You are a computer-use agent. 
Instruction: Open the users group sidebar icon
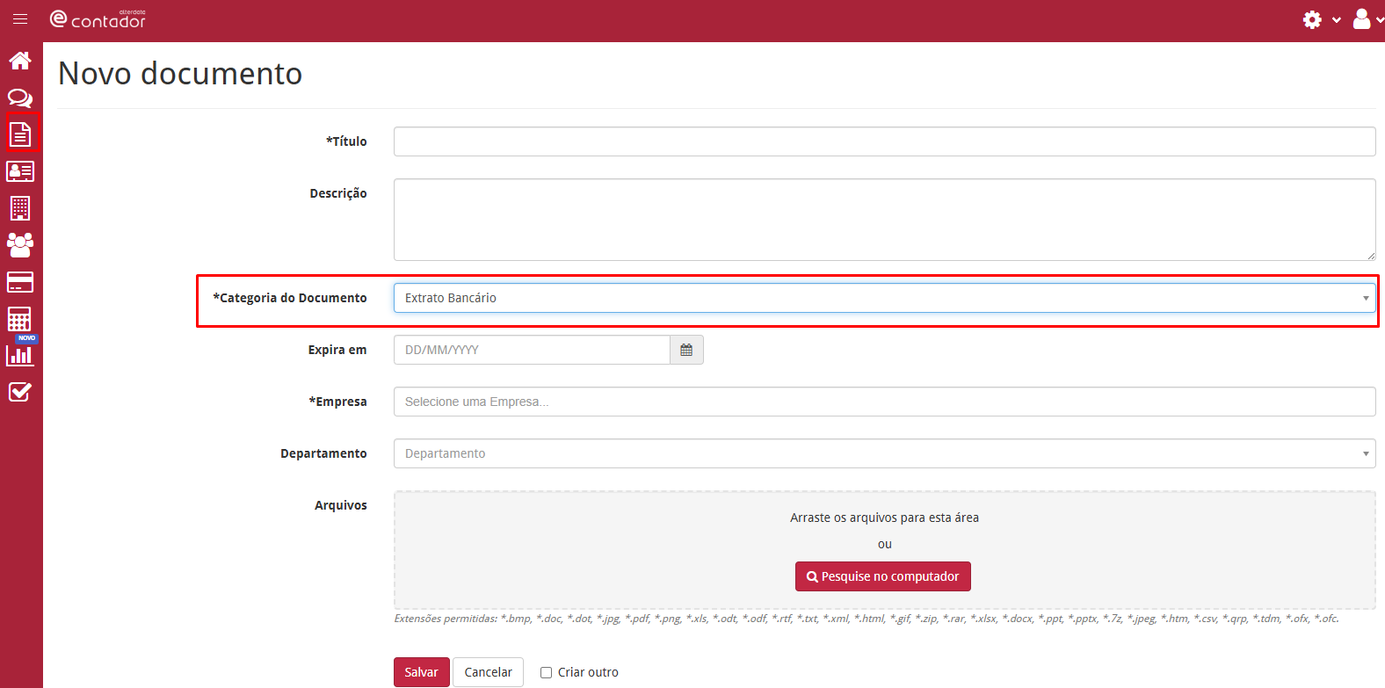20,245
